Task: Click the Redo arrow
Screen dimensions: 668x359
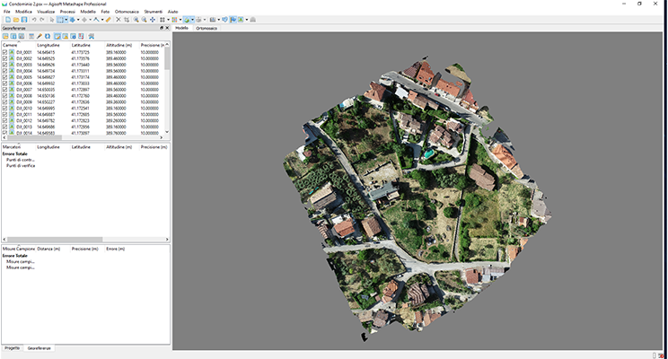Action: (x=41, y=20)
